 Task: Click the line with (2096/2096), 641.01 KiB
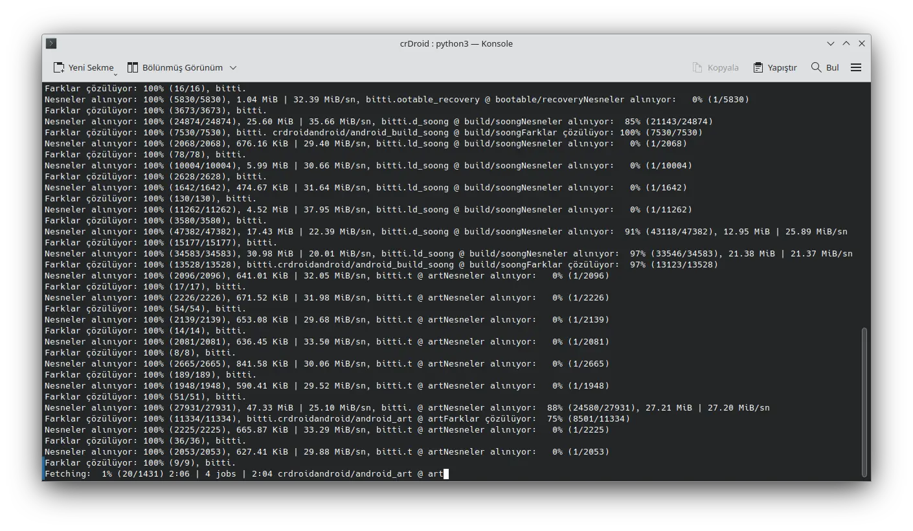[326, 275]
